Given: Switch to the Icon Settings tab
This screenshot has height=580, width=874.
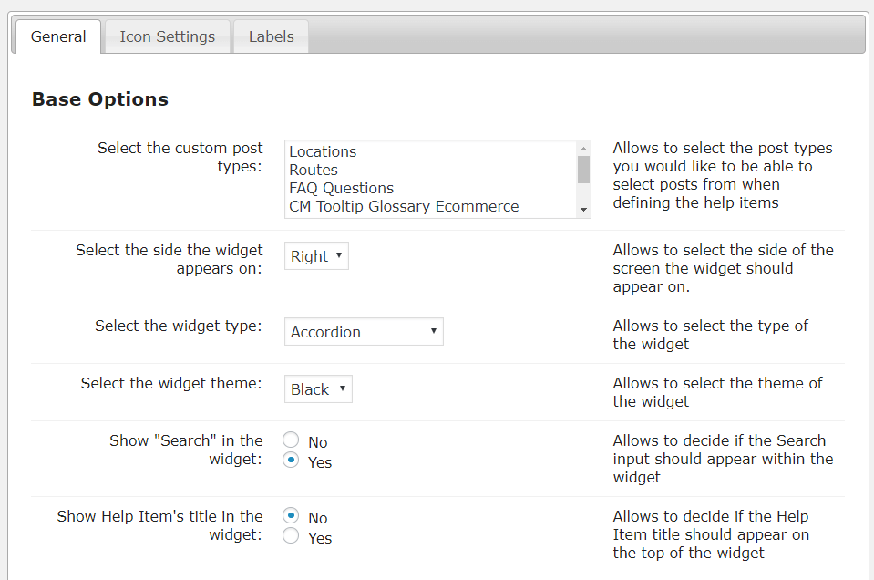Looking at the screenshot, I should pos(167,37).
